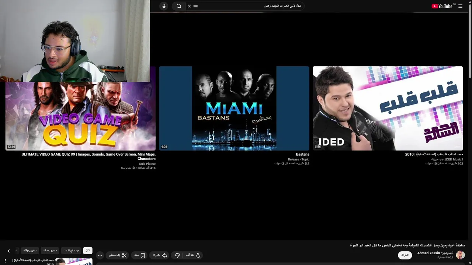Go to the YouTube home logo
This screenshot has width=472, height=265.
coord(442,6)
